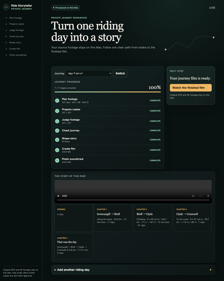
Task: Go to Create film in the sidebar
Action: [x=15, y=49]
